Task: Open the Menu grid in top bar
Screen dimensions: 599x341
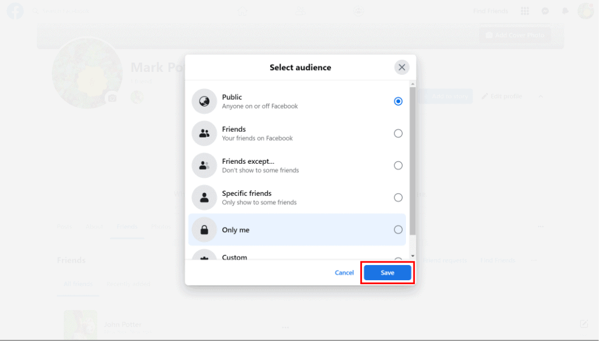Action: tap(525, 11)
